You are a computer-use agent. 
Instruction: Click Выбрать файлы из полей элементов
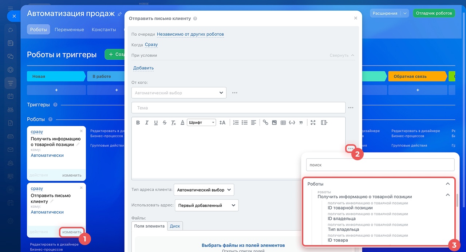pyautogui.click(x=243, y=245)
